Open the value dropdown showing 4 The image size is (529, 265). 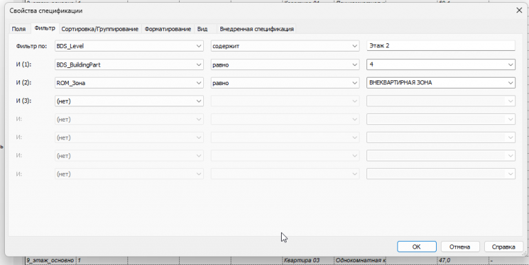[x=441, y=65]
